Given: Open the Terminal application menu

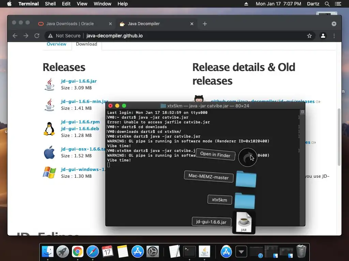Looking at the screenshot, I should click(x=29, y=4).
